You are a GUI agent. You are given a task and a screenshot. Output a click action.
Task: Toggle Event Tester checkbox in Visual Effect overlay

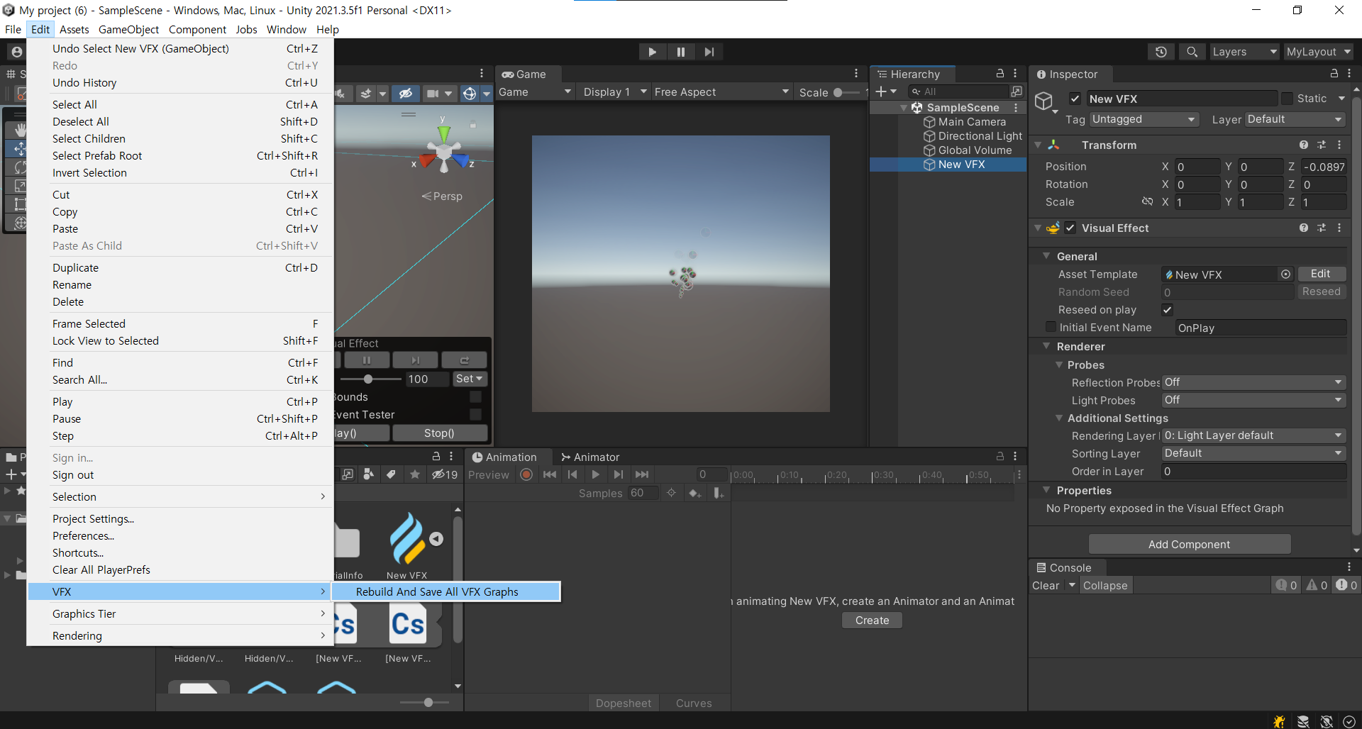coord(476,414)
